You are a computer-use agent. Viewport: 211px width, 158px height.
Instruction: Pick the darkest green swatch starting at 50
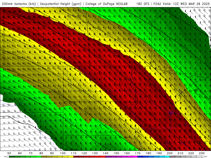point(12,157)
